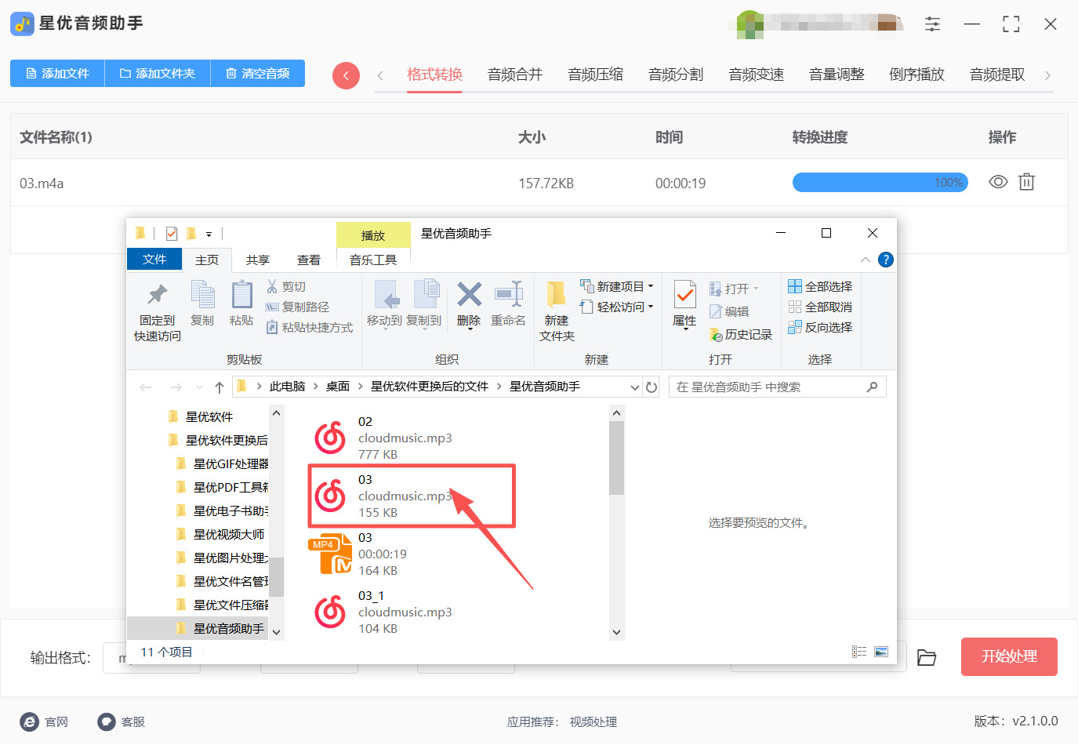
Task: Open the recent locations dropdown arrow
Action: click(x=199, y=387)
